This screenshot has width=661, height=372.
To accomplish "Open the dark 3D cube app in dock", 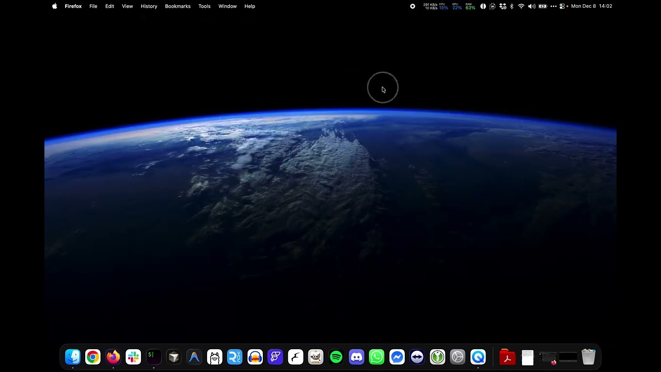I will pos(174,357).
